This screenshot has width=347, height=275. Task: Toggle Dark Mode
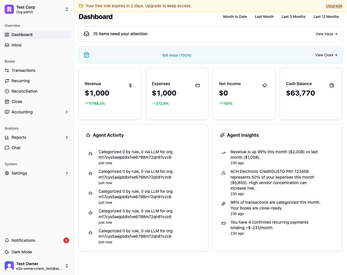pyautogui.click(x=37, y=252)
